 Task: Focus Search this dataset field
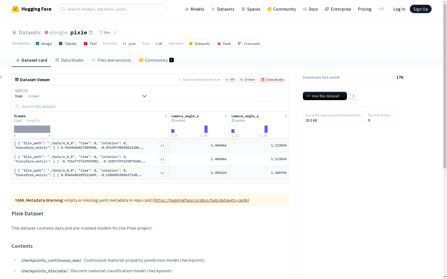[x=150, y=107]
